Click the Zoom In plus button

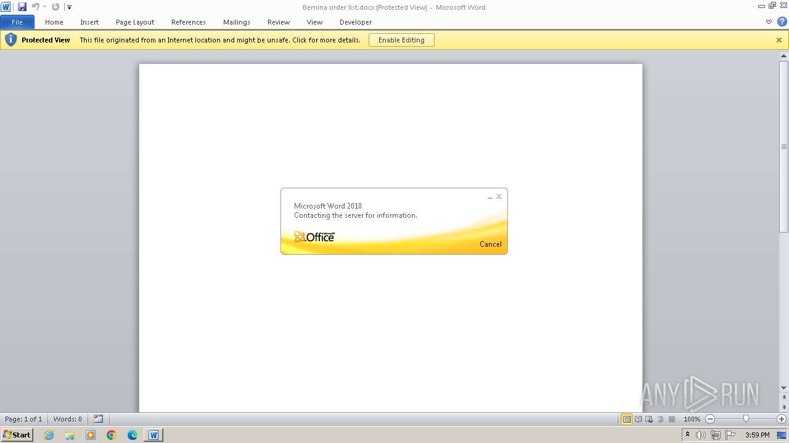tap(782, 419)
